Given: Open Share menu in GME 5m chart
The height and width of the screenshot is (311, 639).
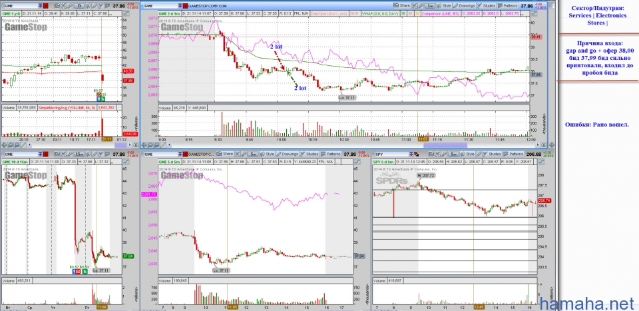Looking at the screenshot, I should [225, 154].
